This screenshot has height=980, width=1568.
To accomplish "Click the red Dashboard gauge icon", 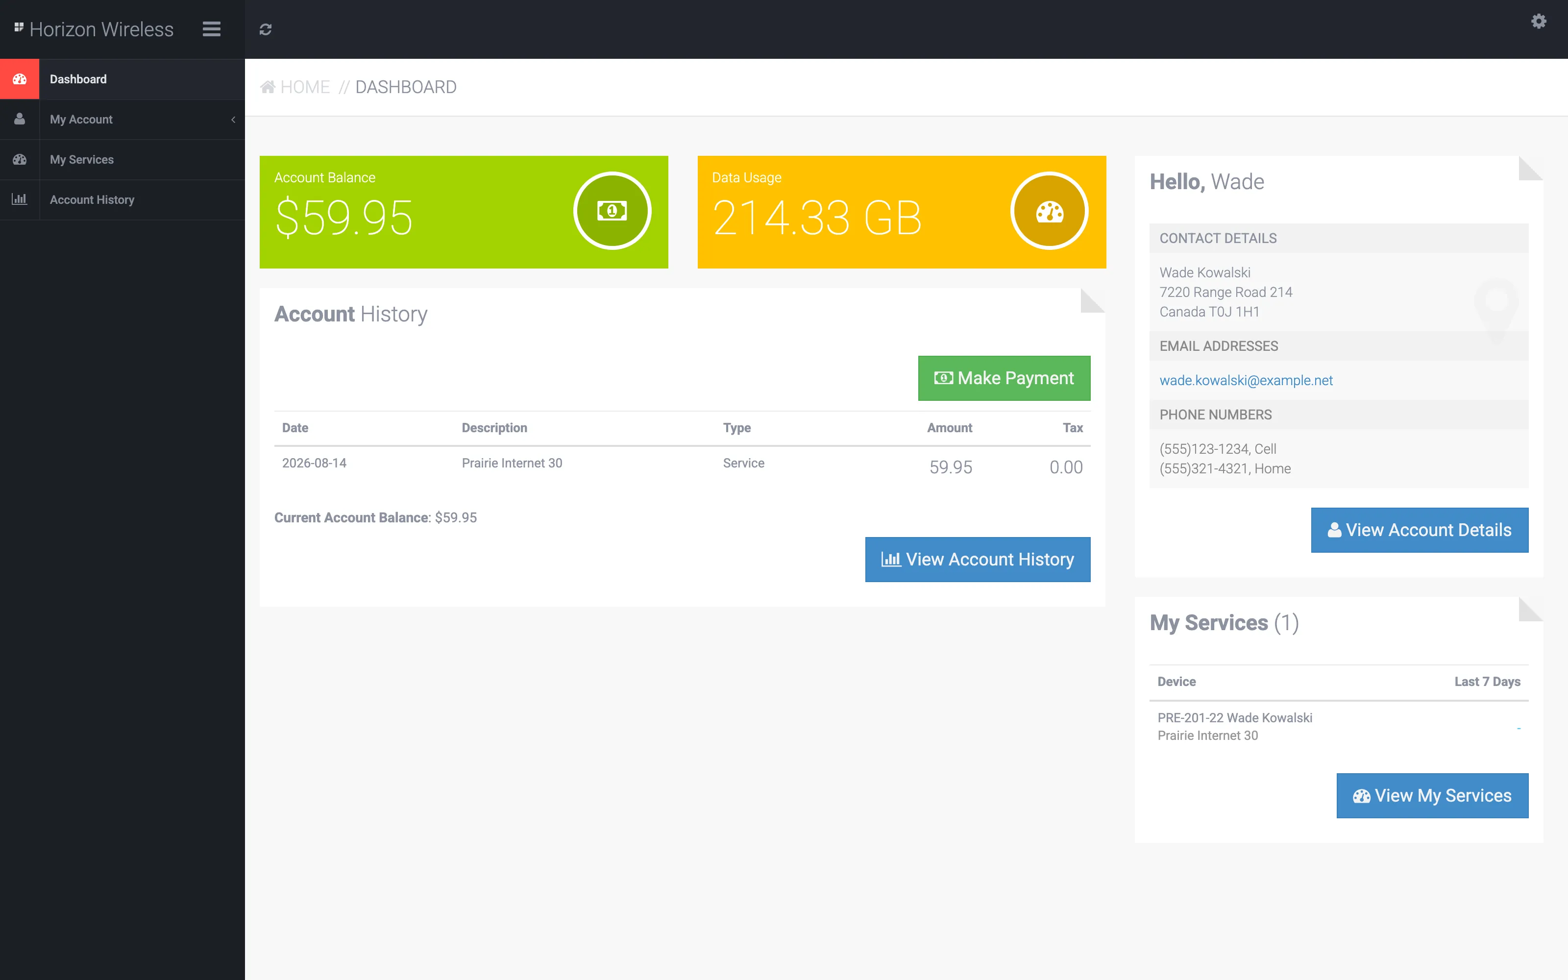I will [x=20, y=79].
